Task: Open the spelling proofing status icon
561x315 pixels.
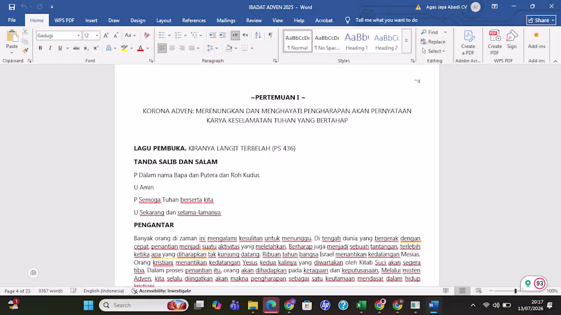Action: [x=73, y=291]
